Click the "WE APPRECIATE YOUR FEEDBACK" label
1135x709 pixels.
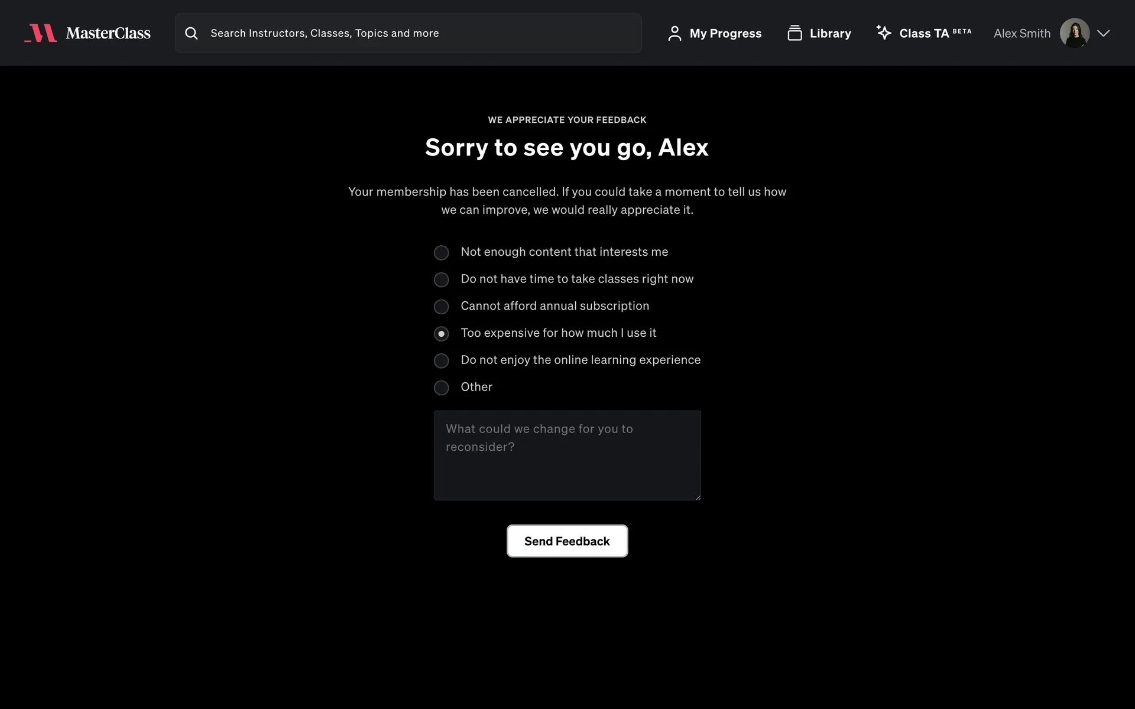coord(567,120)
